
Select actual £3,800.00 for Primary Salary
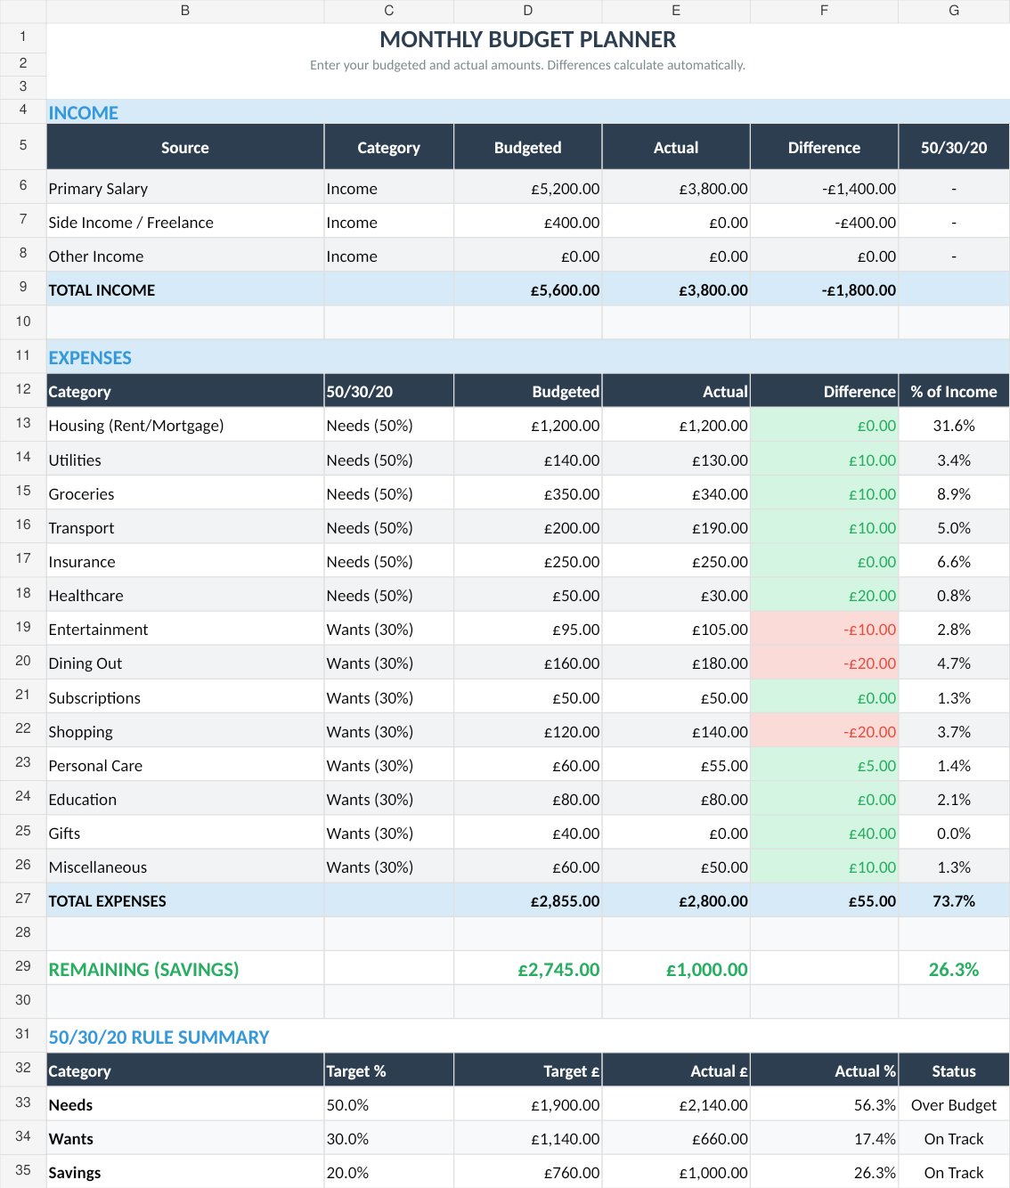point(676,188)
